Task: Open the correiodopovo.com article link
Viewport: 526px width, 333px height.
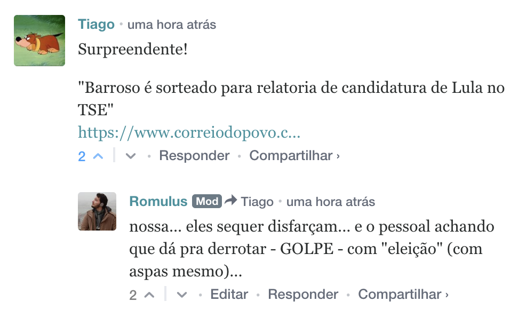Action: 189,132
